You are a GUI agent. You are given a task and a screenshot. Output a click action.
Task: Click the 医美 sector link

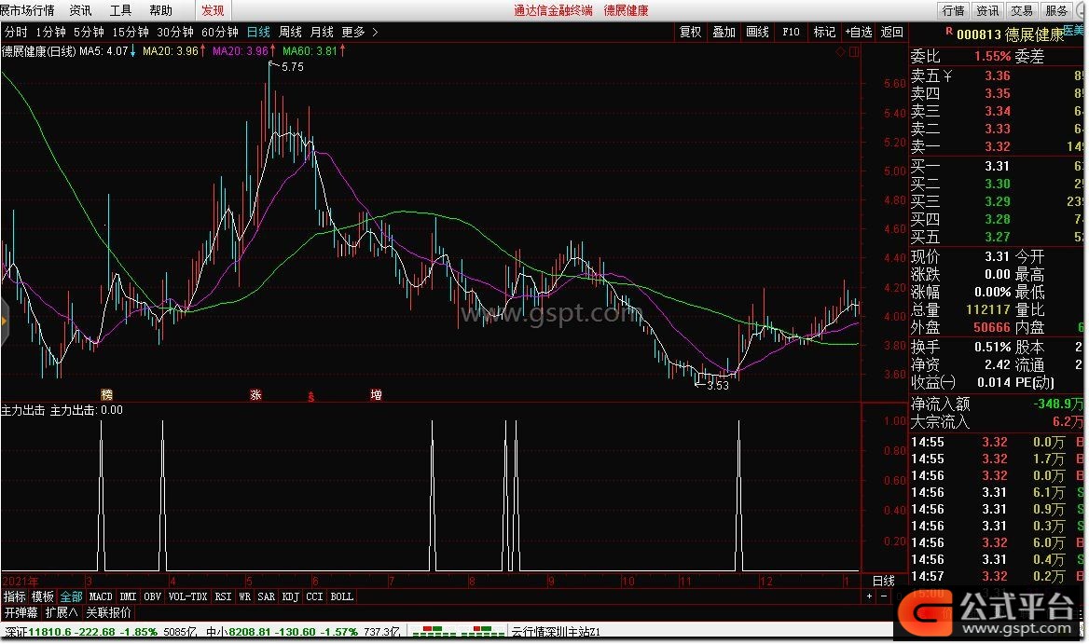pyautogui.click(x=1074, y=30)
